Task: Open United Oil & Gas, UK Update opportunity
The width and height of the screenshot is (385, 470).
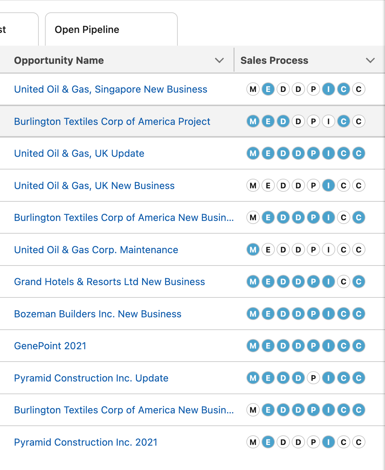Action: tap(79, 153)
